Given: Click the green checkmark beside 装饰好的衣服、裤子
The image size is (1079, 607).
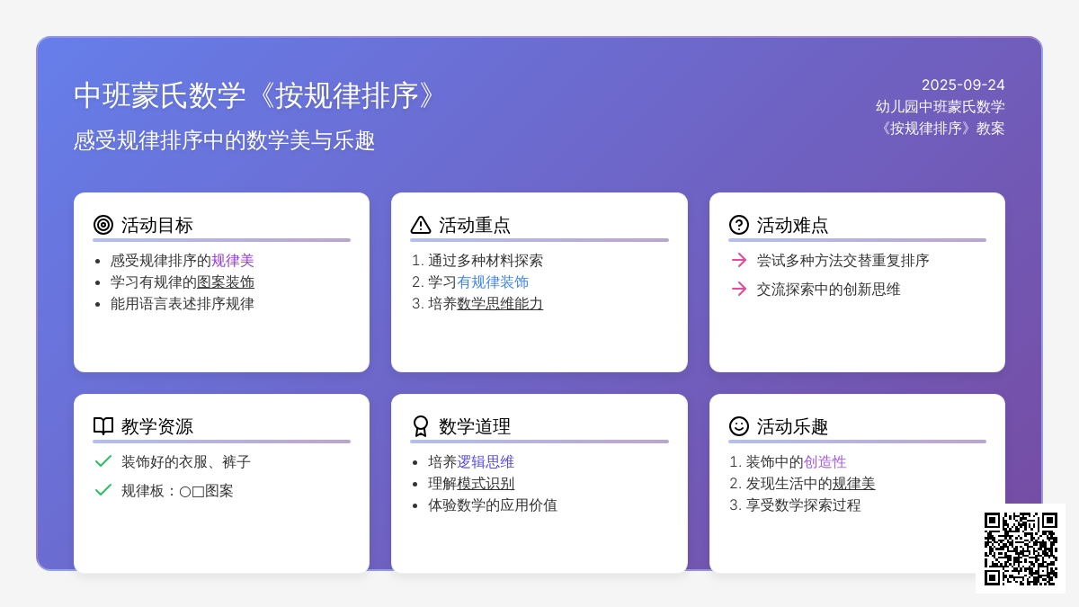Looking at the screenshot, I should [x=103, y=461].
